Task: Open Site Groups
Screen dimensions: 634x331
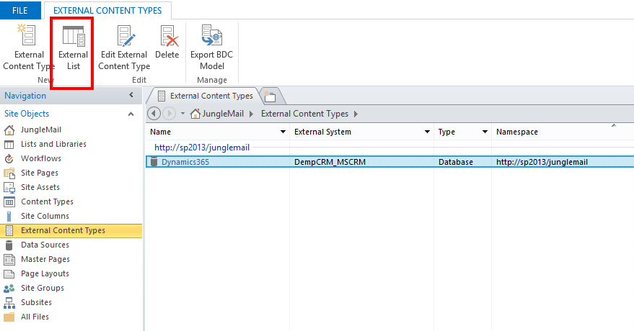Action: (x=43, y=288)
